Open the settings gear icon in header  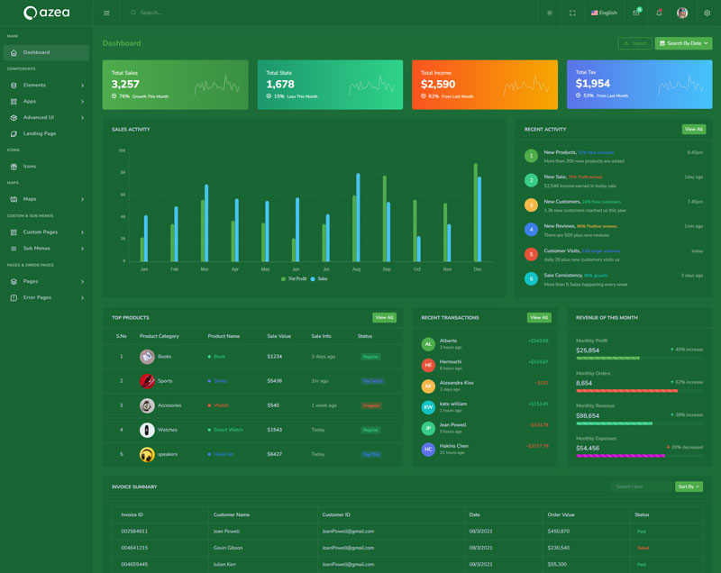click(707, 13)
